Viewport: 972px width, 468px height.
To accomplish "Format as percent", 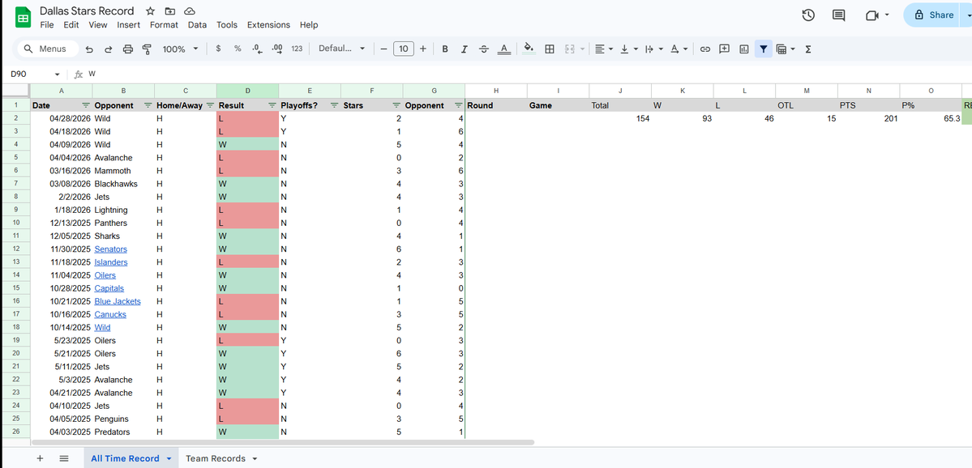I will [238, 49].
